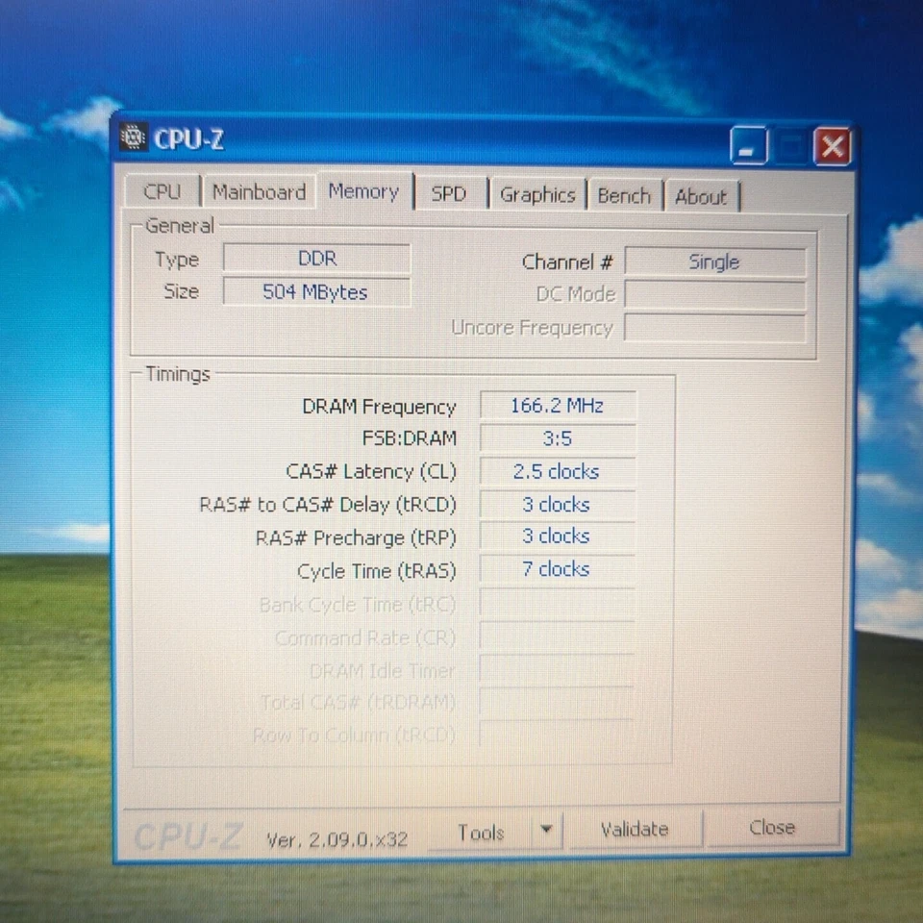Switch to the CPU tab
The image size is (923, 923).
pyautogui.click(x=162, y=192)
